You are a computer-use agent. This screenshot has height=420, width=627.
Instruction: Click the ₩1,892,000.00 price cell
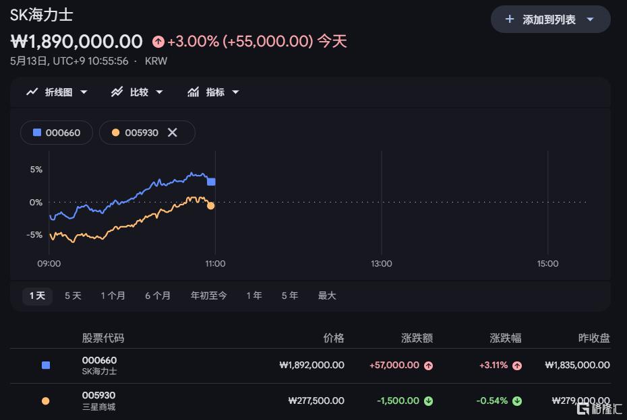312,365
